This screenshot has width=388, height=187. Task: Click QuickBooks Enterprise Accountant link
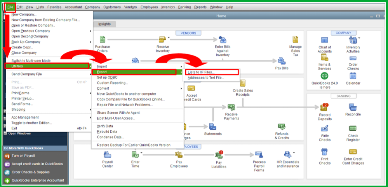[38, 180]
